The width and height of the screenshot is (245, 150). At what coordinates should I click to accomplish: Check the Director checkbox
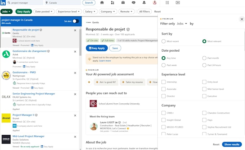(x=164, y=96)
